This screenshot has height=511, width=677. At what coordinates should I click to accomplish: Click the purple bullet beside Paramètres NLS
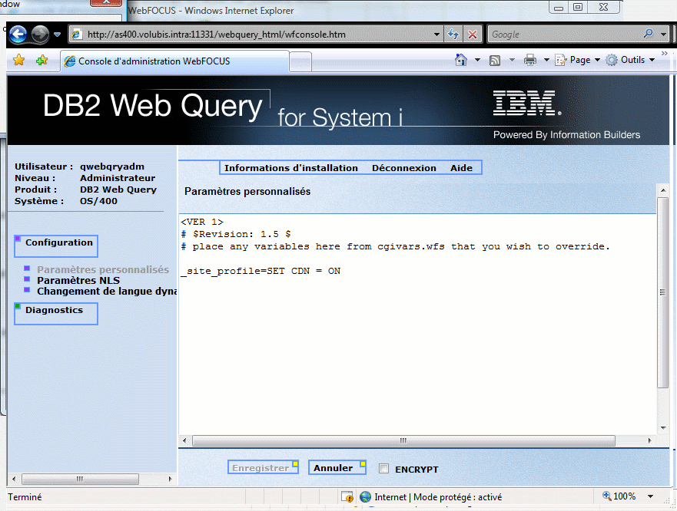(27, 279)
